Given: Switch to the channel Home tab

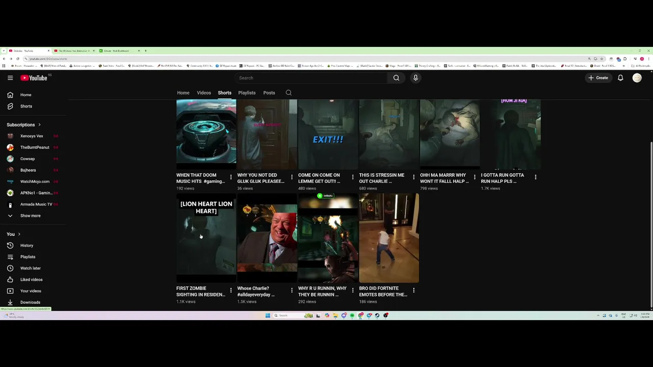Looking at the screenshot, I should 183,93.
